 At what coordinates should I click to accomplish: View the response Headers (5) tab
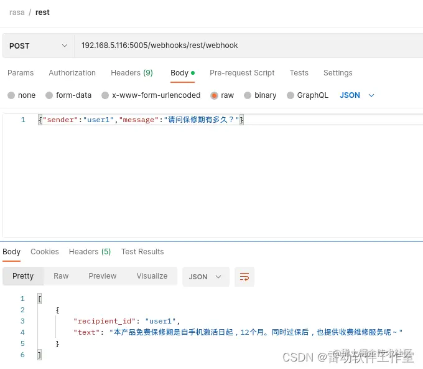[90, 252]
